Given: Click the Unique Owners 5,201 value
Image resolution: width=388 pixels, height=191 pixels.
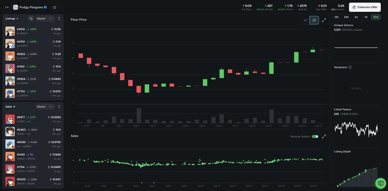Looking at the screenshot, I should (x=337, y=30).
